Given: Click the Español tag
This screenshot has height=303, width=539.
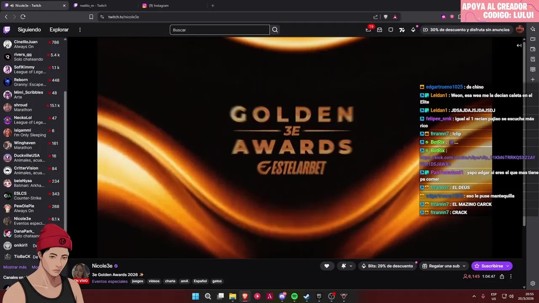Looking at the screenshot, I should coord(200,281).
